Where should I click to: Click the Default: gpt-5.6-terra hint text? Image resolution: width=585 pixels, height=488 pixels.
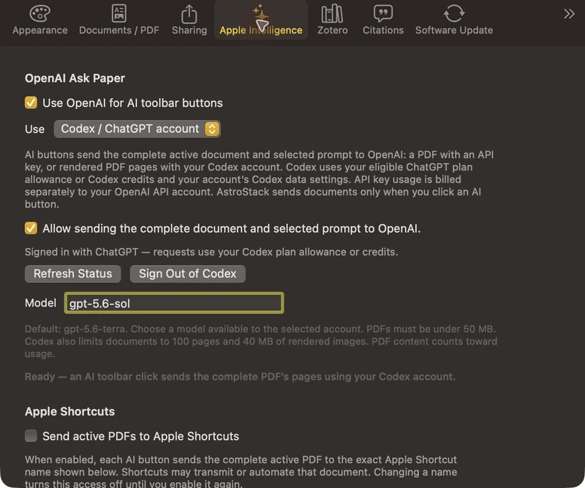click(x=261, y=341)
